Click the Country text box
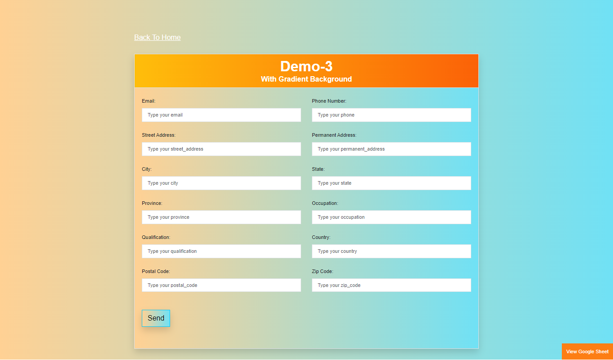 [x=391, y=251]
